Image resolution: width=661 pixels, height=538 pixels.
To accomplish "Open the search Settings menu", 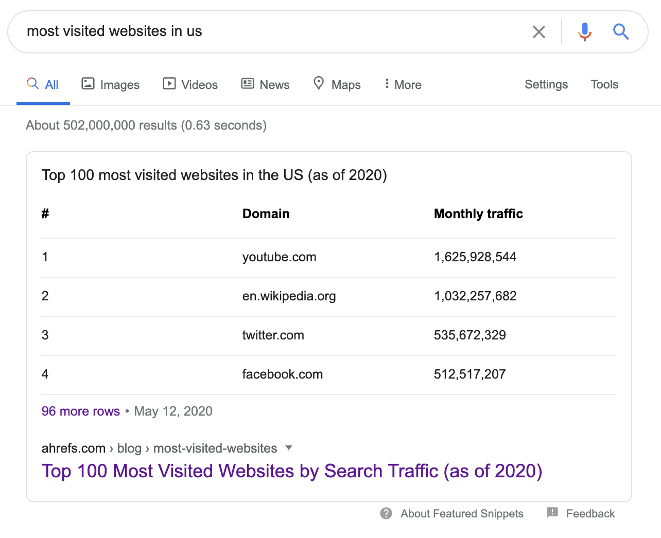I will (546, 84).
